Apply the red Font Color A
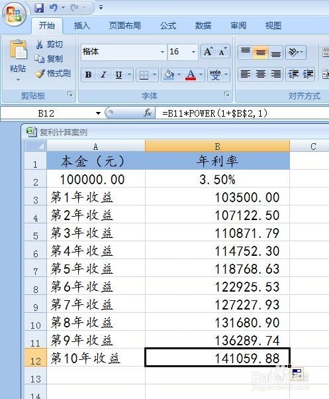The image size is (329, 399). tap(191, 75)
